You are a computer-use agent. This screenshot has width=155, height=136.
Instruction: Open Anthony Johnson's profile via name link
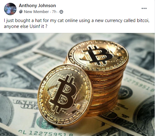37,6
